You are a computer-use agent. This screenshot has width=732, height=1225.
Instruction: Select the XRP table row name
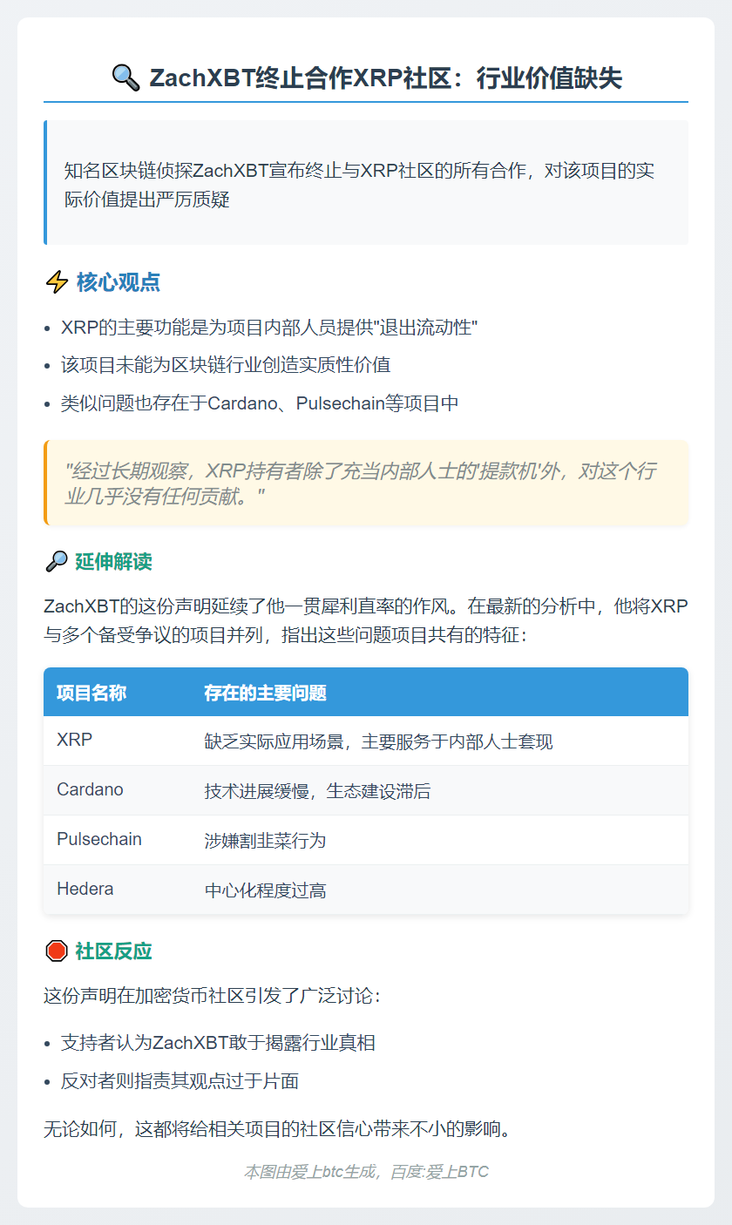coord(74,741)
